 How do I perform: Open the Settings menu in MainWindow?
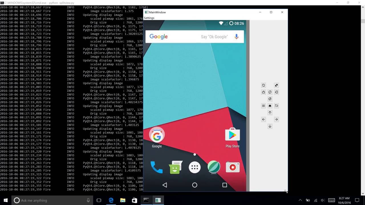[x=149, y=18]
